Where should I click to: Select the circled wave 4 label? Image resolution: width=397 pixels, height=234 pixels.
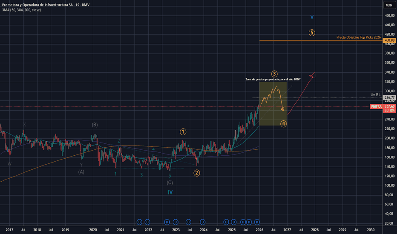pyautogui.click(x=284, y=124)
